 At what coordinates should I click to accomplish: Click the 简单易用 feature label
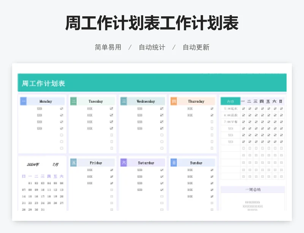pyautogui.click(x=108, y=47)
